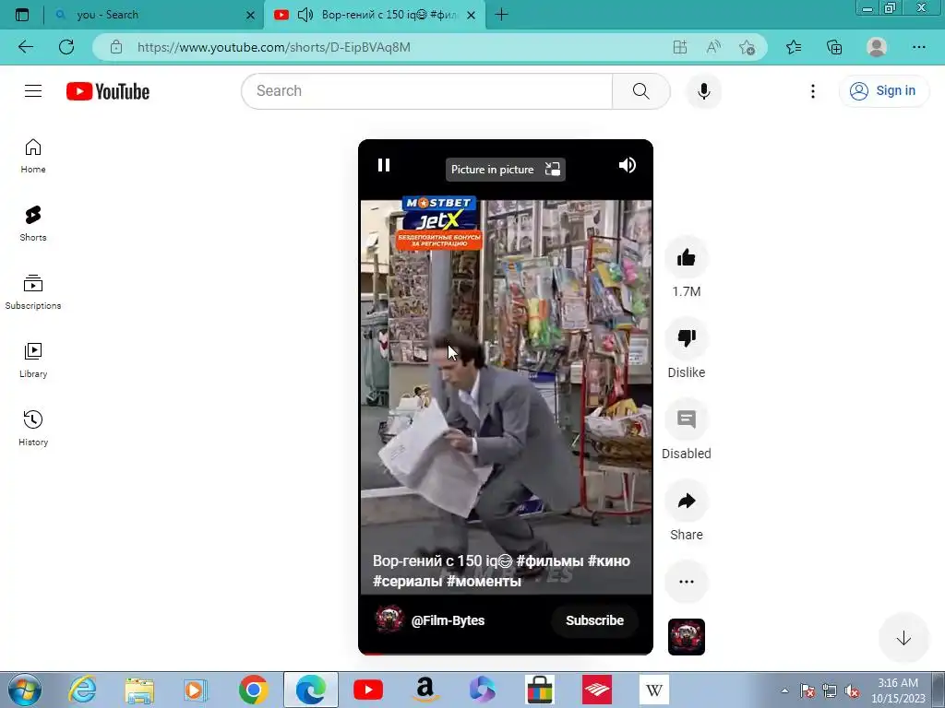Close the 'you - Search' tab
This screenshot has height=708, width=945.
point(250,15)
